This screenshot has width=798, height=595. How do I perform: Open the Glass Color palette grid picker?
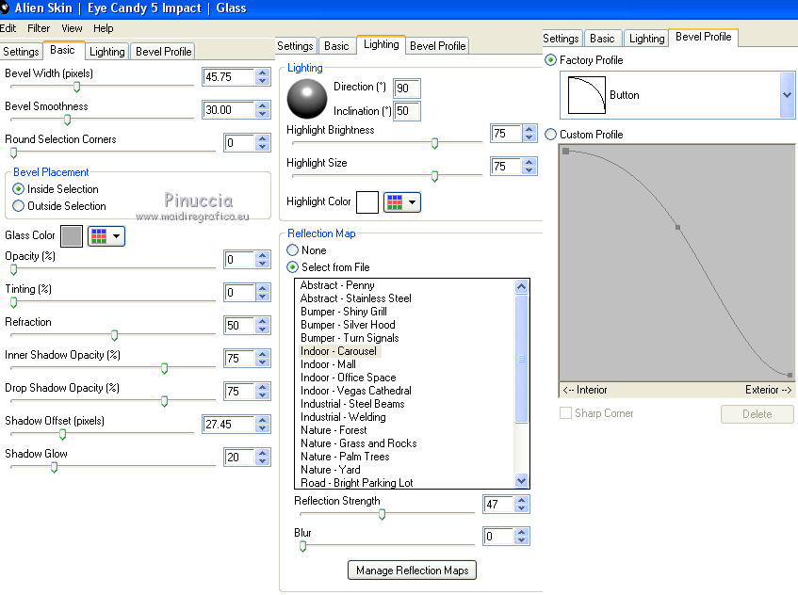pos(106,236)
